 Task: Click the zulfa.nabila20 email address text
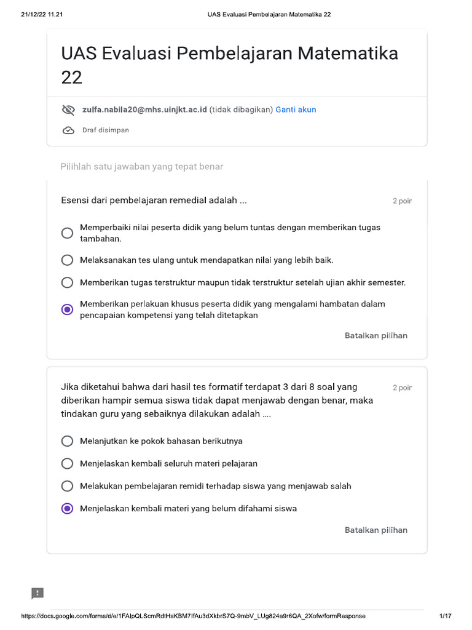pos(144,110)
